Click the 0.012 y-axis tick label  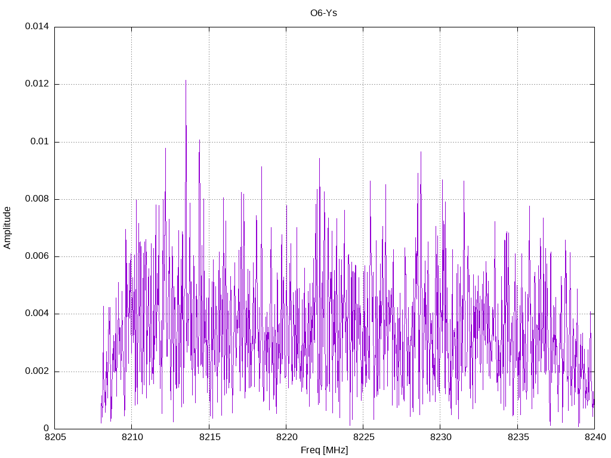coord(37,83)
